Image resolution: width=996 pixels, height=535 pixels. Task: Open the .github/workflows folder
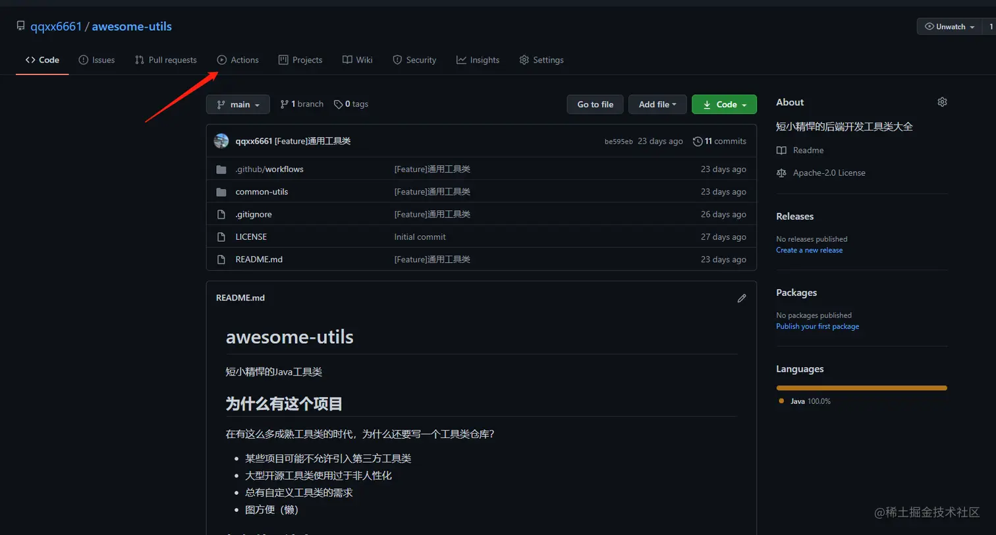tap(269, 169)
